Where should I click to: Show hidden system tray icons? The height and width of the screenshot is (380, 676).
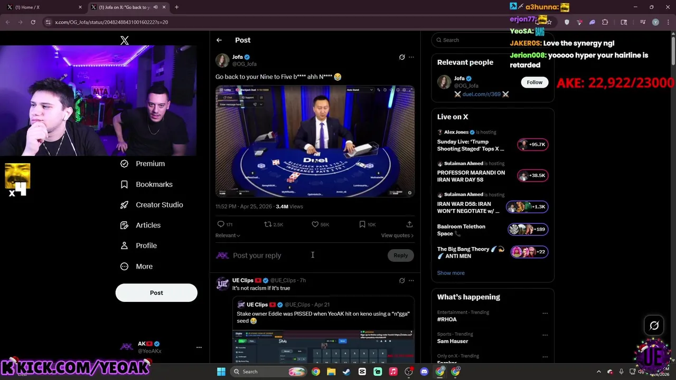598,372
